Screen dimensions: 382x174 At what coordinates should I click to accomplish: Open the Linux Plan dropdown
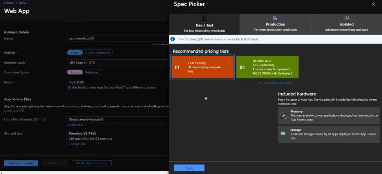(118, 119)
